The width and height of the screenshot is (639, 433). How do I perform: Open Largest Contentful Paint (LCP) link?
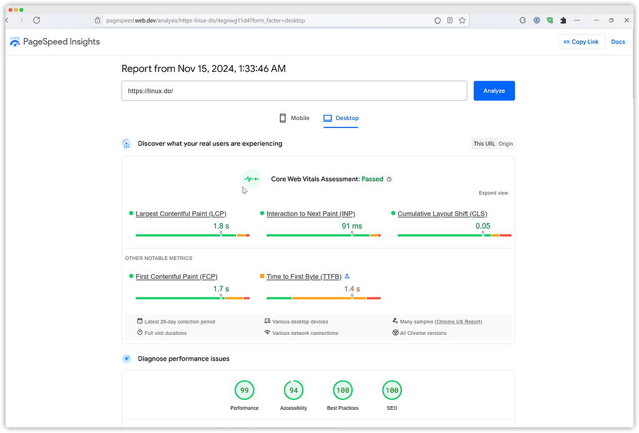pyautogui.click(x=181, y=214)
